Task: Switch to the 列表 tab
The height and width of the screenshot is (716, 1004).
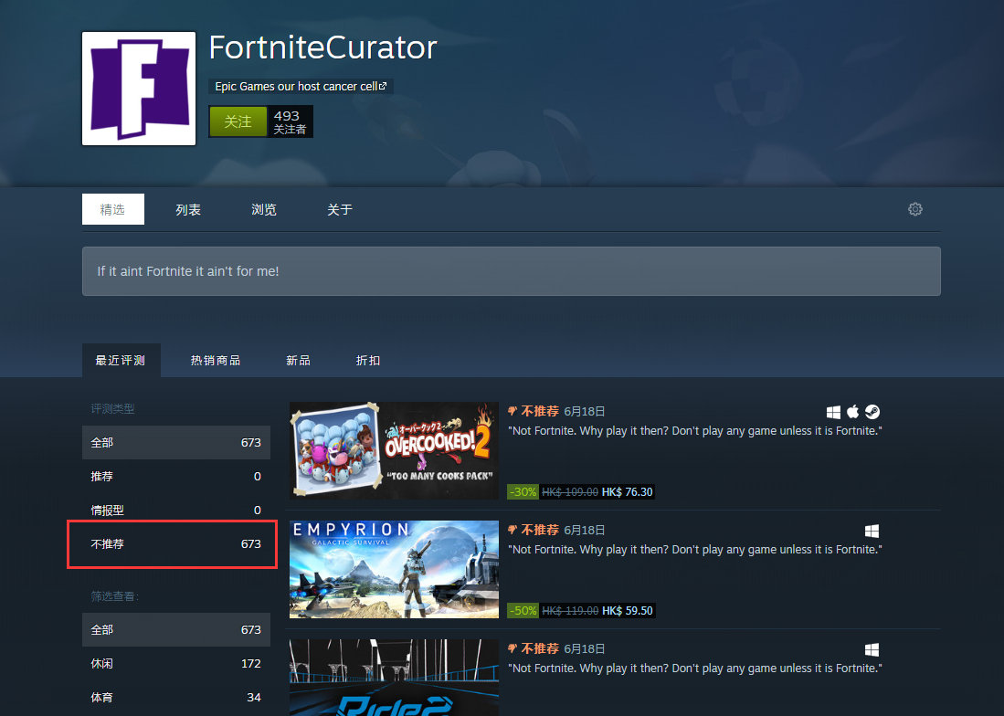Action: pos(188,209)
